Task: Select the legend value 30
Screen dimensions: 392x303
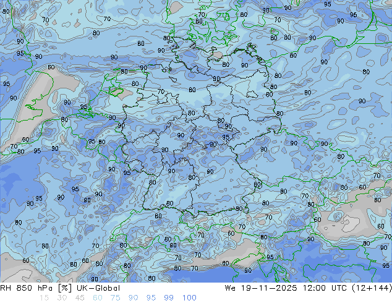Action: [x=62, y=298]
